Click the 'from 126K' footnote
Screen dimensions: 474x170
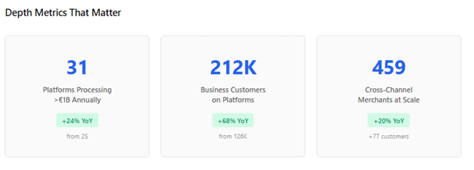pos(233,137)
